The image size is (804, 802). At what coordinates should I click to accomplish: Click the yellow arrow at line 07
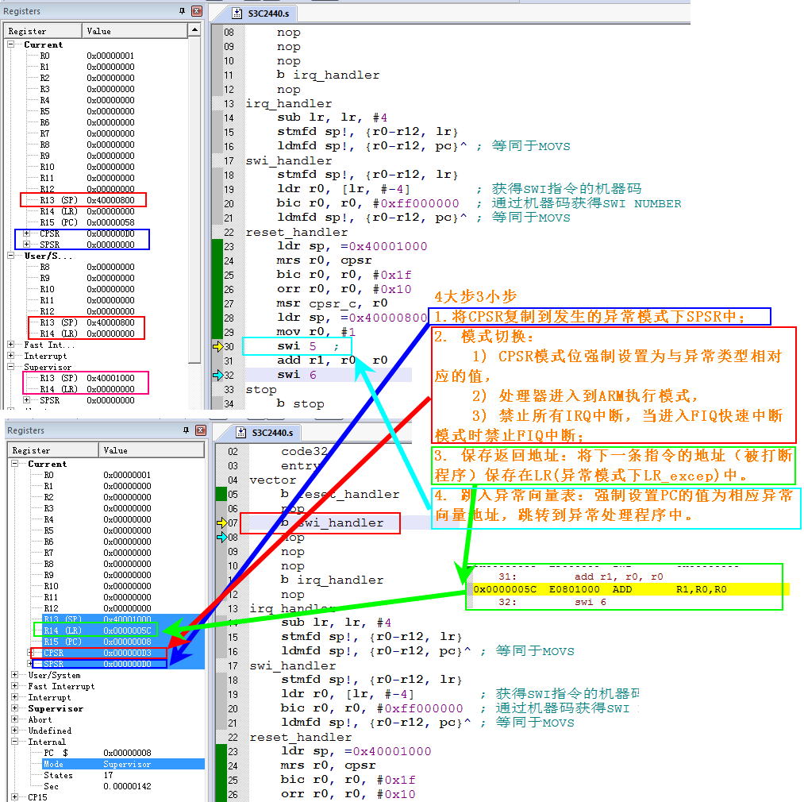[x=222, y=522]
